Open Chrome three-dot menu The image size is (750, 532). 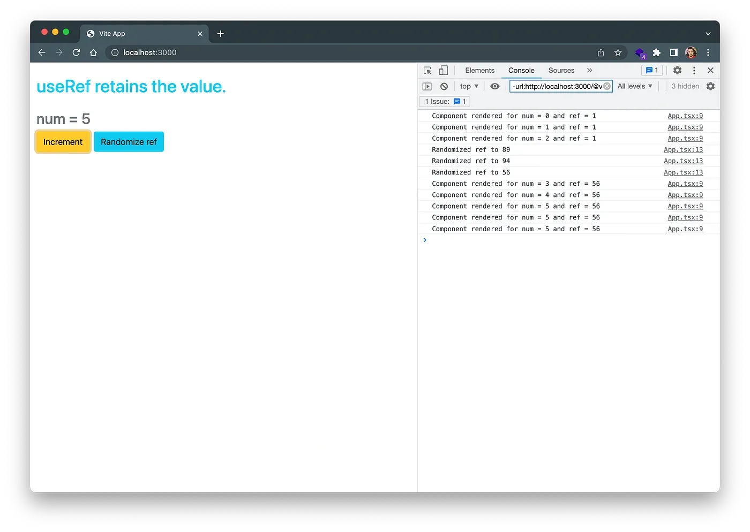click(708, 52)
